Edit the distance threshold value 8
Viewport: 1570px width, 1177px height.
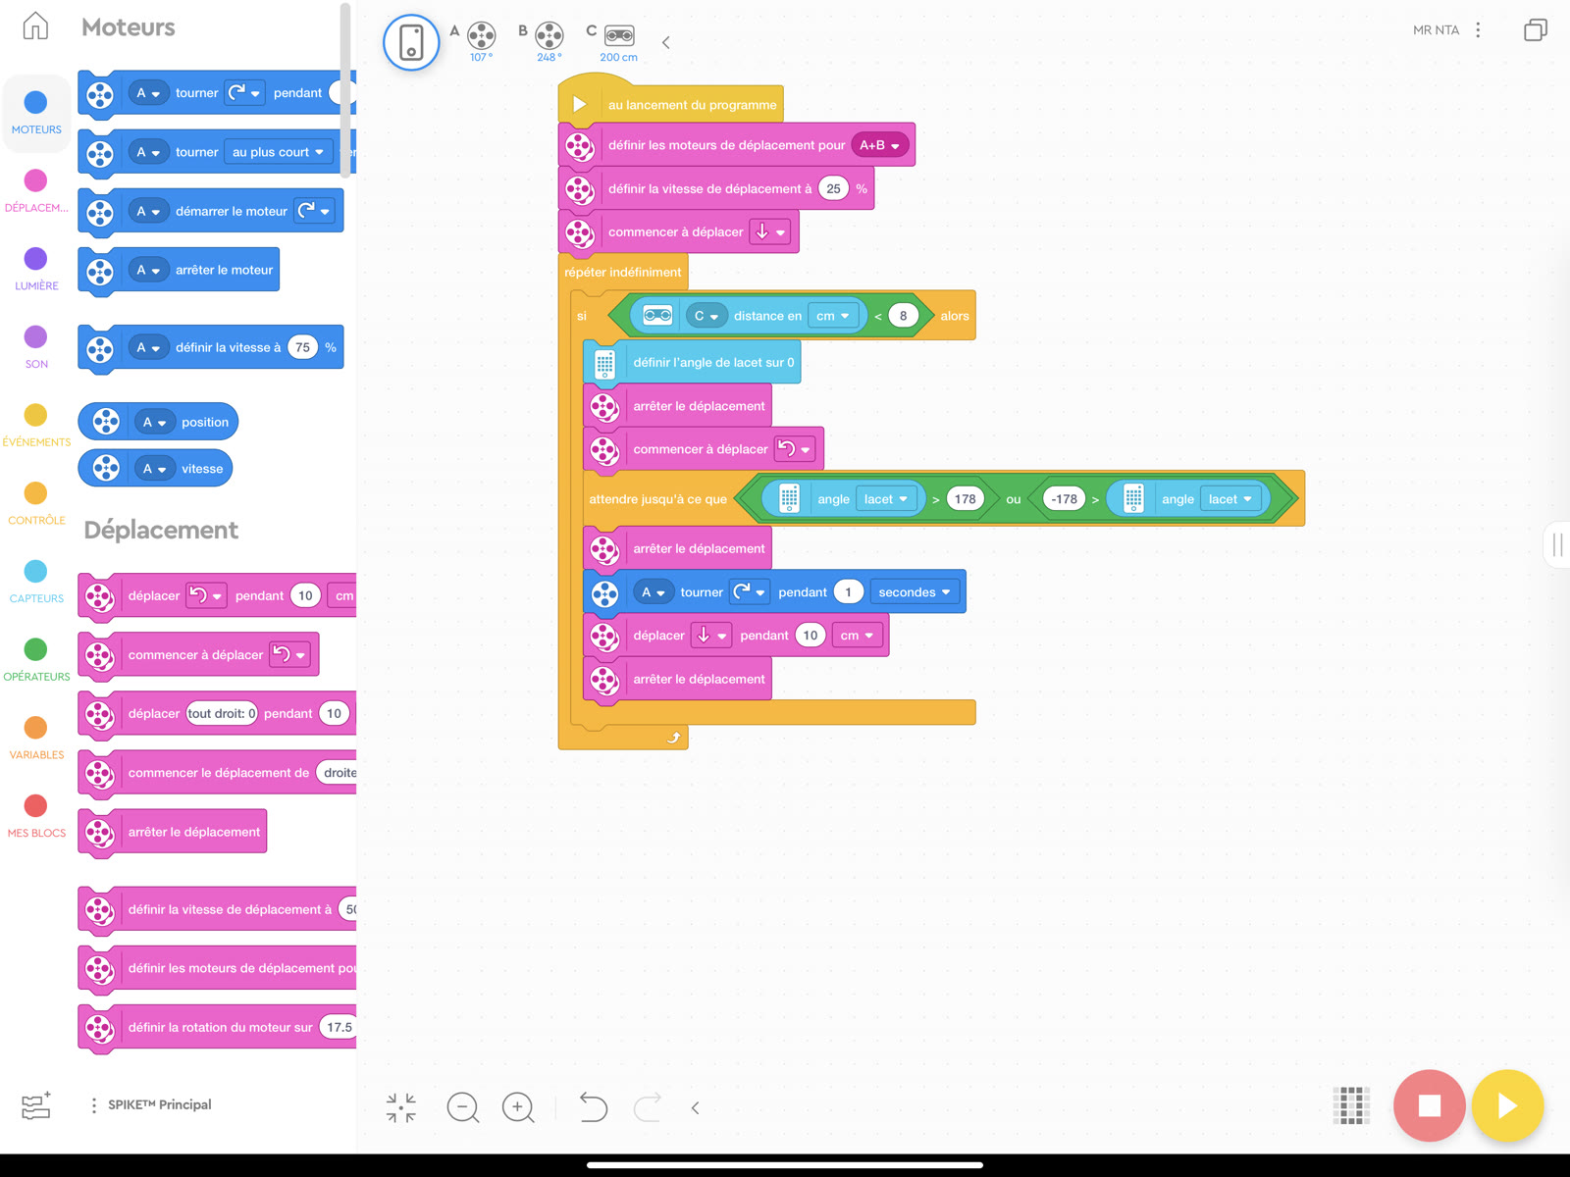coord(904,316)
